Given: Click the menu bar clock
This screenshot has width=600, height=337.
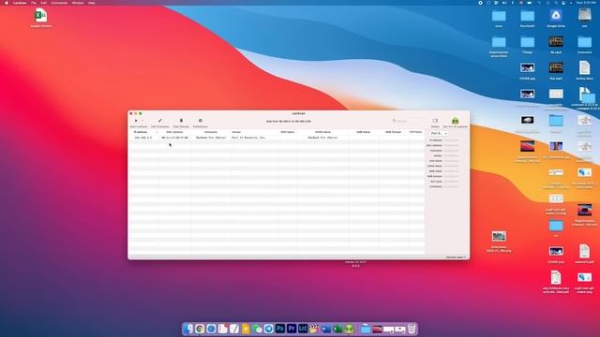Looking at the screenshot, I should (585, 3).
